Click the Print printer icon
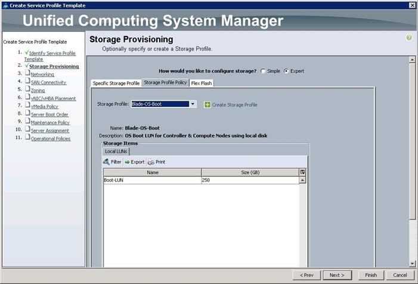This screenshot has height=284, width=418. coord(151,162)
